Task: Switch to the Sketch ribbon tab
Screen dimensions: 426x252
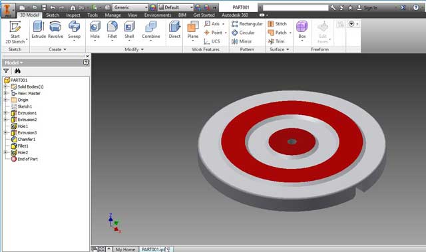Action: click(x=53, y=15)
